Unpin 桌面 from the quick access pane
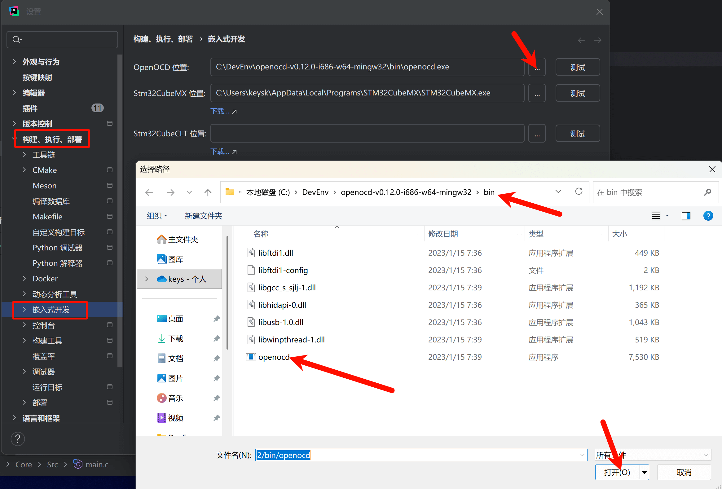Viewport: 722px width, 489px height. point(217,319)
